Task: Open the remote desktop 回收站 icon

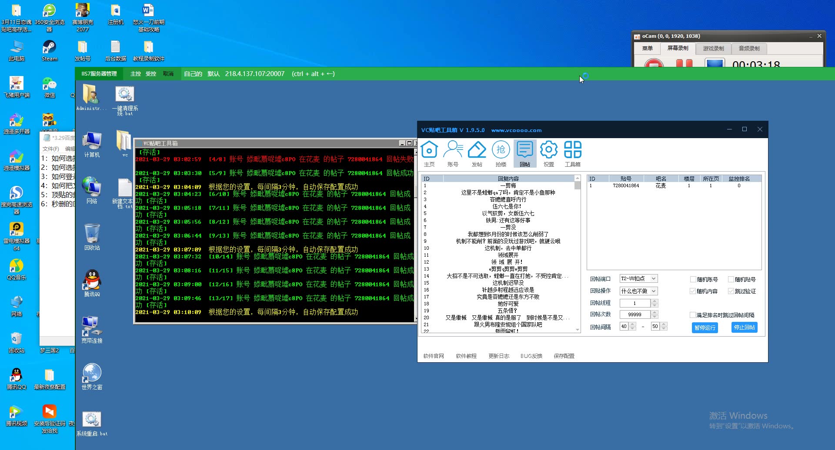Action: (x=92, y=237)
